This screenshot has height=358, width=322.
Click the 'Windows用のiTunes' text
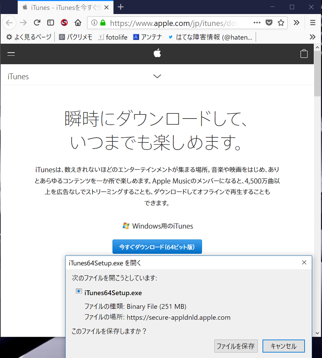click(x=162, y=226)
